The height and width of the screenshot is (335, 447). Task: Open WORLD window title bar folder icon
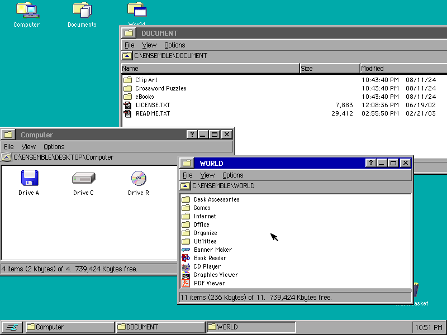(187, 163)
